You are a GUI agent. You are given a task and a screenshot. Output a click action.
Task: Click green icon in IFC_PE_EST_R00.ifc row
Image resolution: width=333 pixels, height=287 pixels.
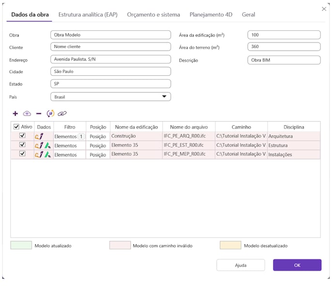tap(47, 145)
